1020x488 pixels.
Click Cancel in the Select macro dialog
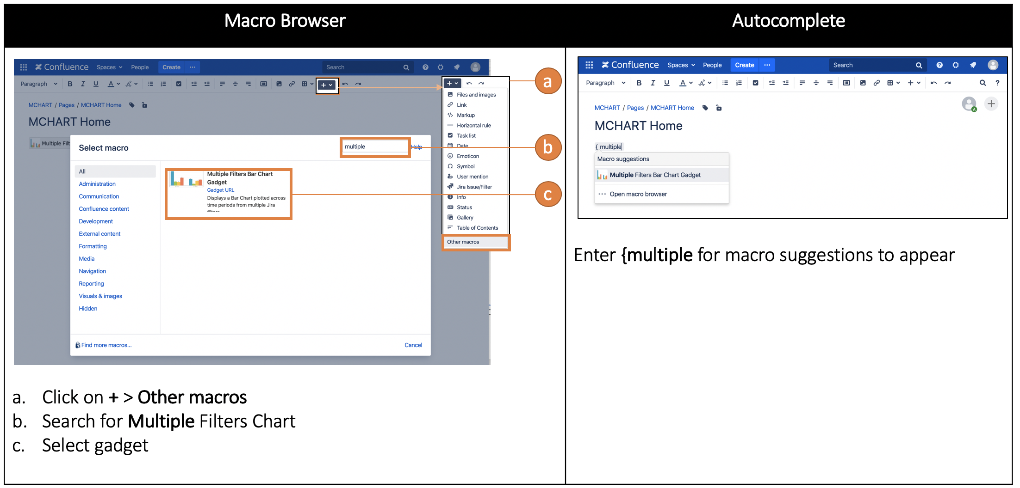tap(413, 345)
